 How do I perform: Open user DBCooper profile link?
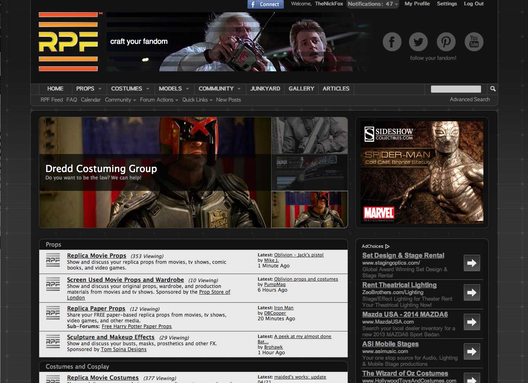[x=275, y=313]
